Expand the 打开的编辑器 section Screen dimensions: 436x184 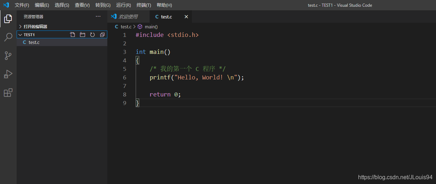[x=62, y=27]
